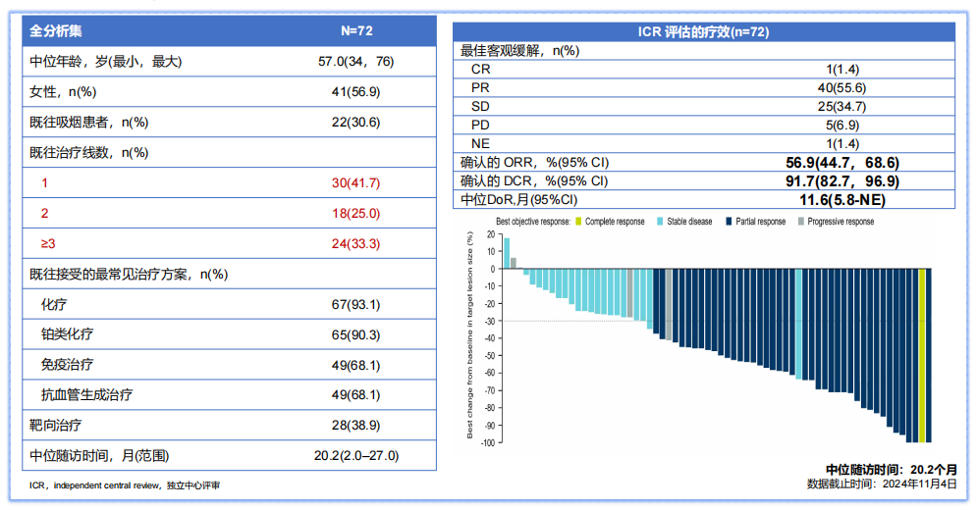Click the 数据截止时间 date text

point(880,484)
